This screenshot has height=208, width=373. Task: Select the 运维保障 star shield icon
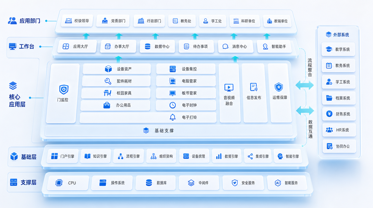tap(279, 87)
